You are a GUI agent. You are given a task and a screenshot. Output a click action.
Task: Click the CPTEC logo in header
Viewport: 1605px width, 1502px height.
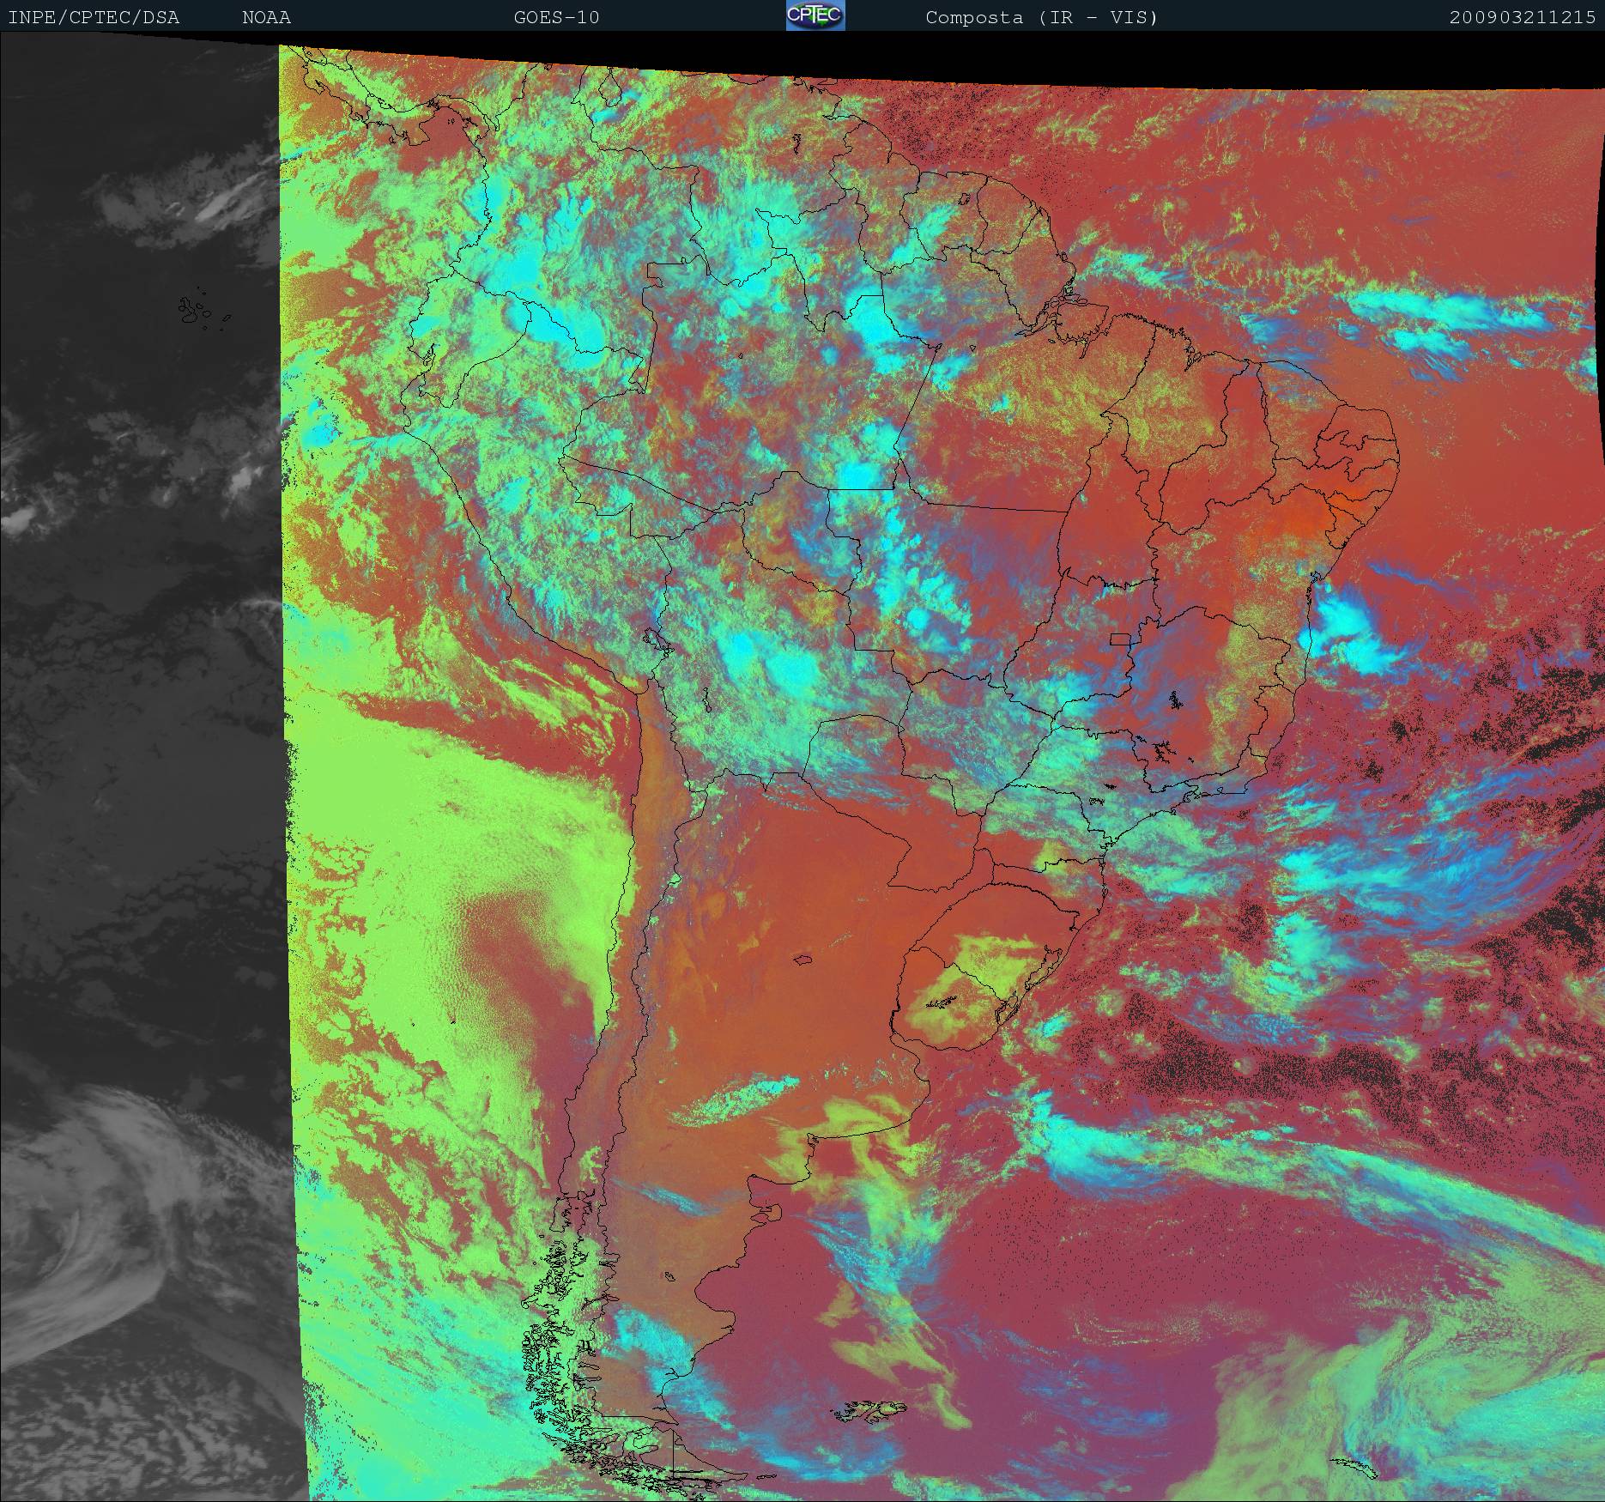click(815, 15)
